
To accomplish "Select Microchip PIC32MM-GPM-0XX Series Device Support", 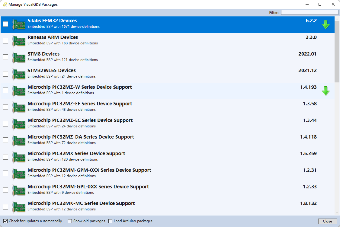I will coord(89,170).
